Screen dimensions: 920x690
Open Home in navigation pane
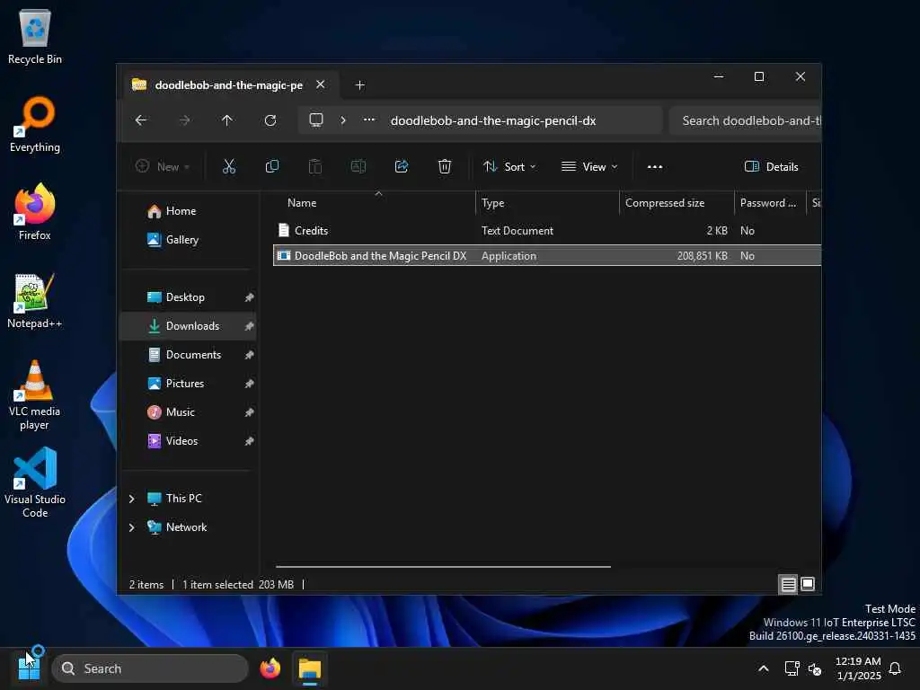click(x=188, y=210)
